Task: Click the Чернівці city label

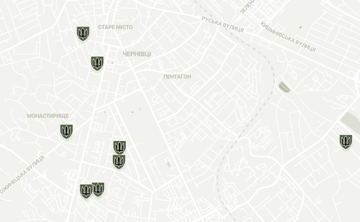Action: [137, 54]
